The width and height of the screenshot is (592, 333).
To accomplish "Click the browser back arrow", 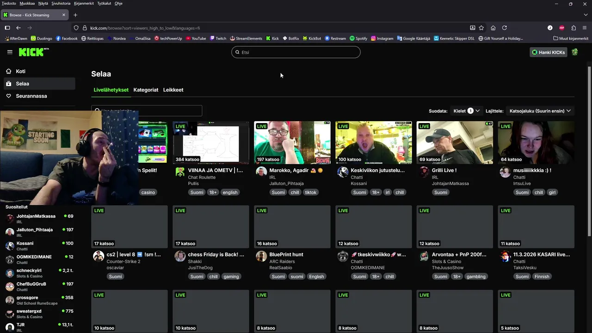I will click(18, 28).
